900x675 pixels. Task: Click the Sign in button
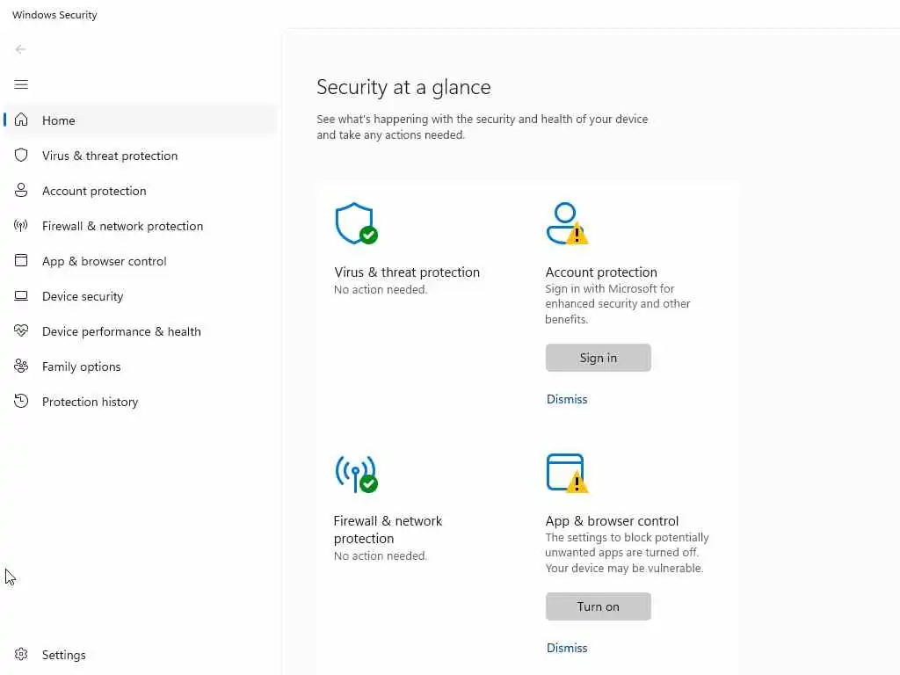pos(598,358)
